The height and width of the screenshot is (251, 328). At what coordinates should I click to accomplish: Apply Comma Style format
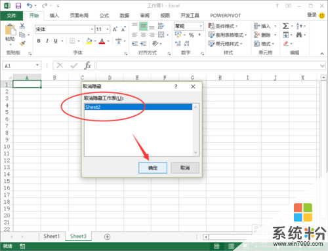point(199,35)
